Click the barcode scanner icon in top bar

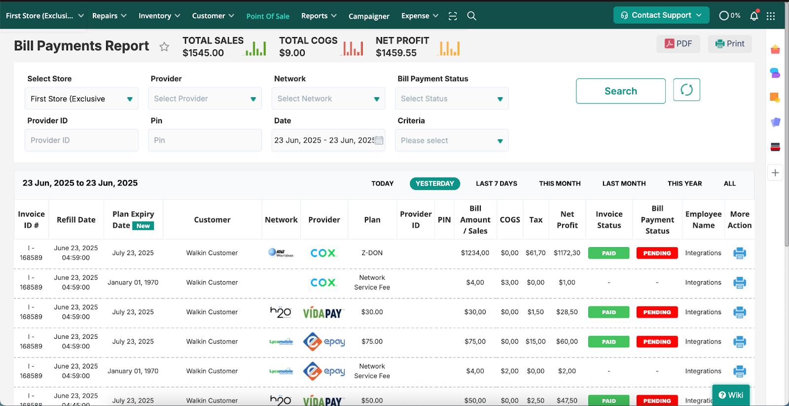pyautogui.click(x=453, y=16)
